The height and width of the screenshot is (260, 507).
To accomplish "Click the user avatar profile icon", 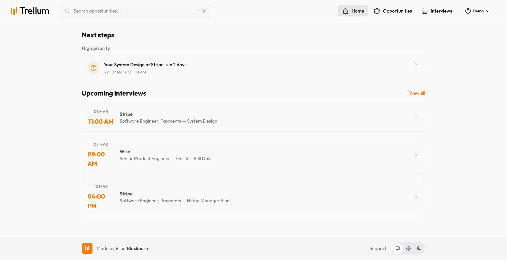I will [468, 11].
